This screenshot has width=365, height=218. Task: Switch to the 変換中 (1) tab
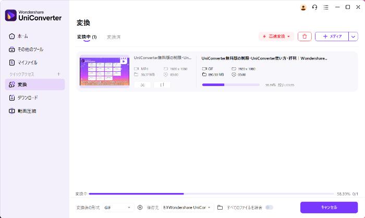pyautogui.click(x=87, y=37)
